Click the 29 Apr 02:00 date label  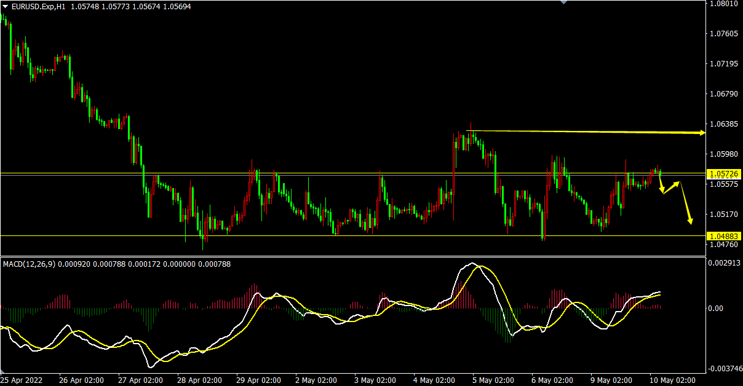[259, 380]
